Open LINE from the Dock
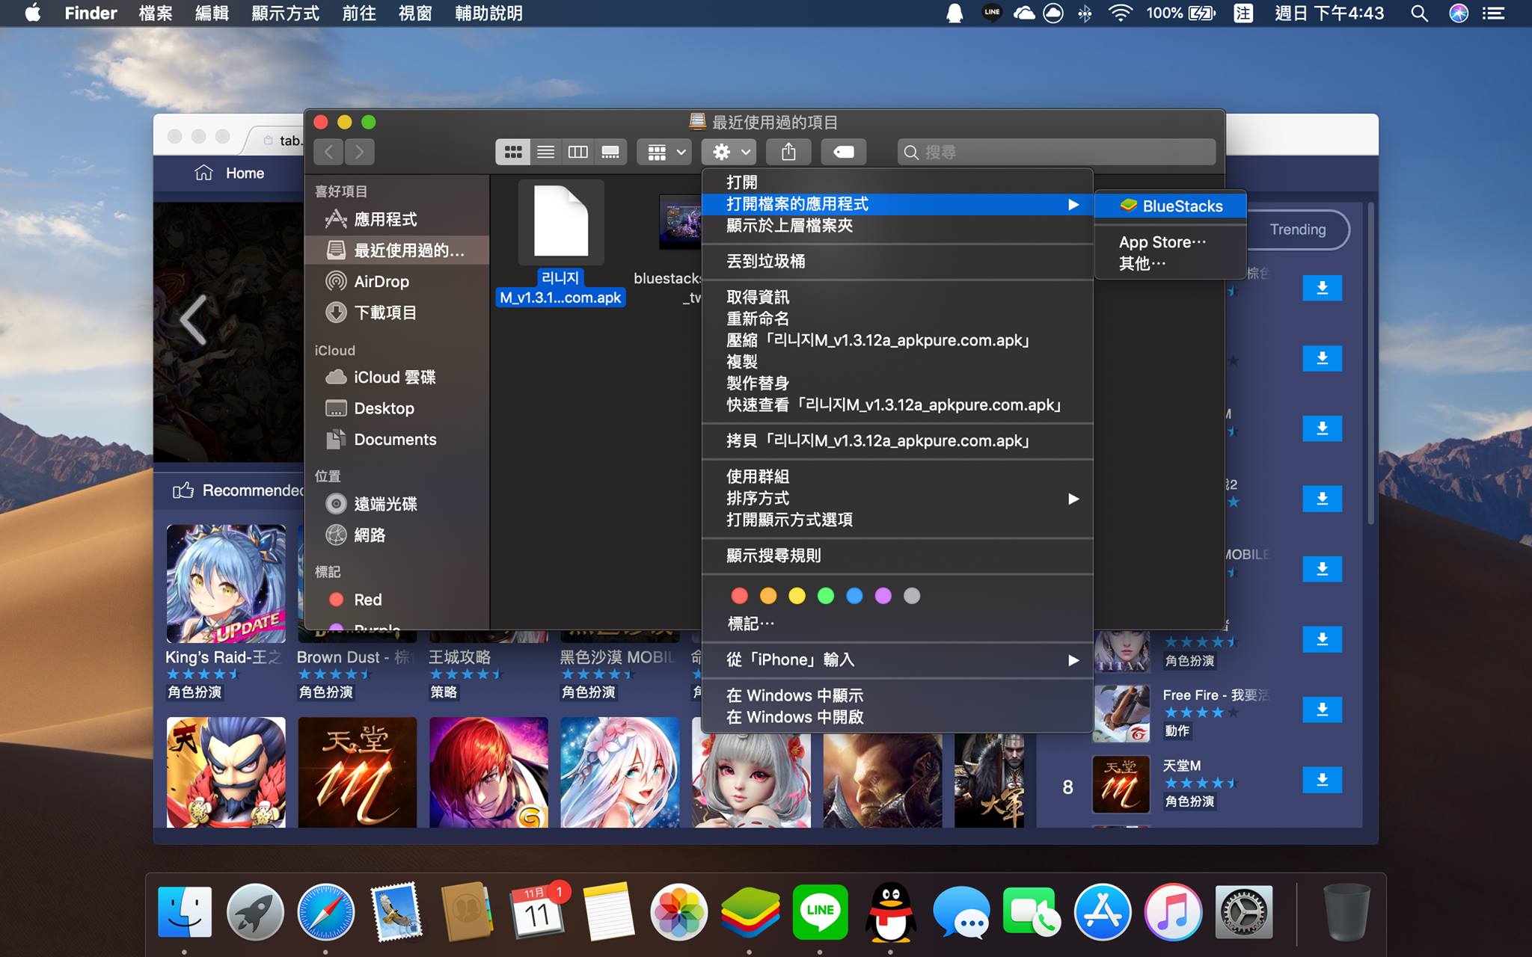This screenshot has width=1532, height=957. pyautogui.click(x=820, y=912)
